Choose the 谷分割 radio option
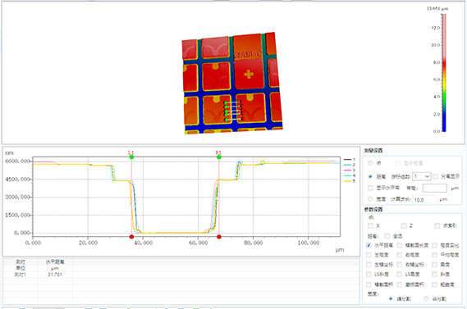Image resolution: width=467 pixels, height=309 pixels. (x=426, y=298)
